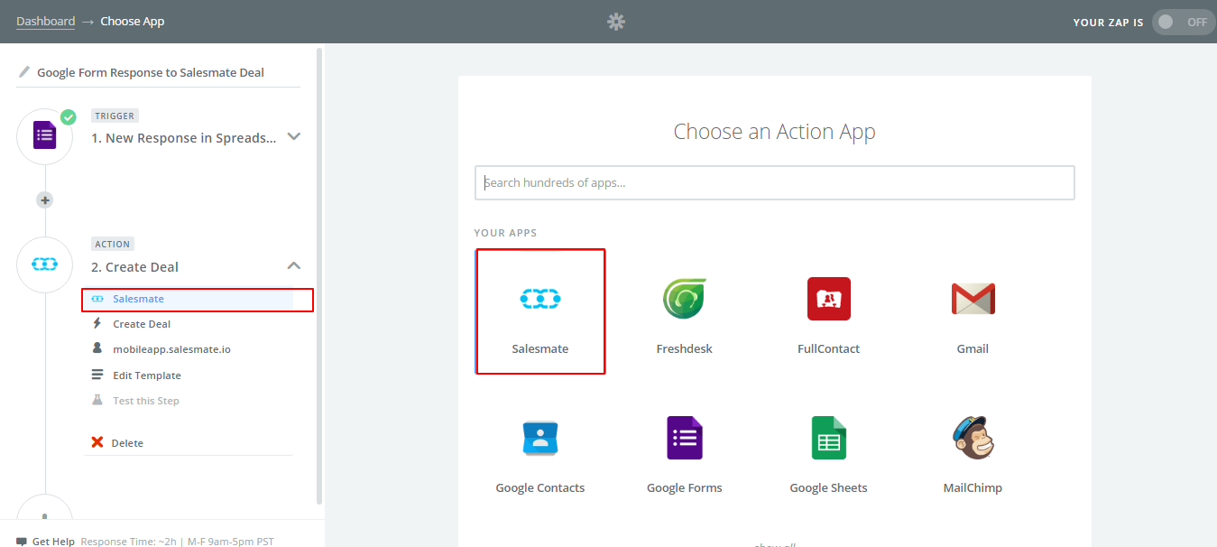Viewport: 1217px width, 547px height.
Task: Go to the Dashboard link
Action: point(45,21)
